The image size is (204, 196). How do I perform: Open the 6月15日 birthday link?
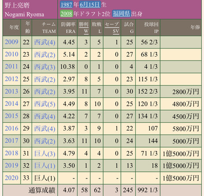(x=90, y=4)
